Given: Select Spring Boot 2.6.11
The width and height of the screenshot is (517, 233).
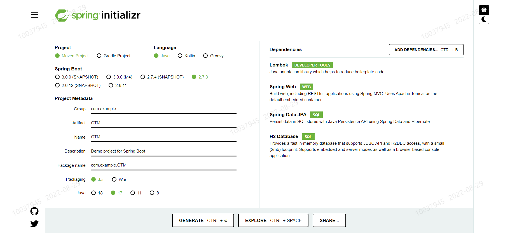Looking at the screenshot, I should click(118, 85).
